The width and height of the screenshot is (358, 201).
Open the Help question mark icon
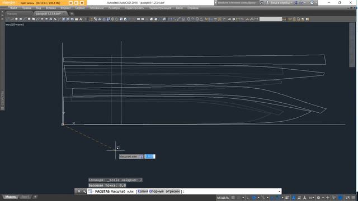click(x=312, y=3)
